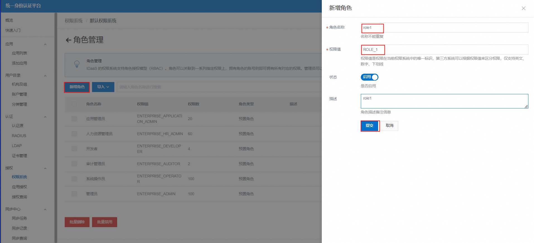
Task: Select the 管理员 row checkbox
Action: [74, 194]
